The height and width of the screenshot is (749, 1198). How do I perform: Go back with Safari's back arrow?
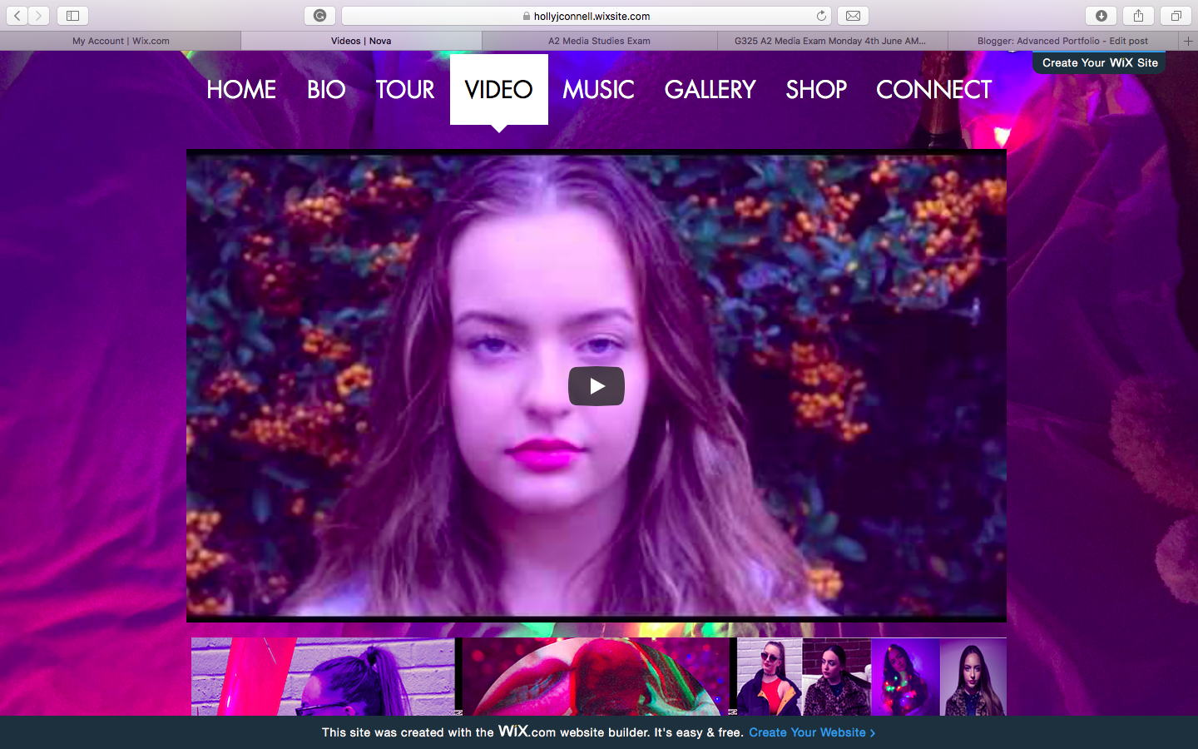(17, 16)
